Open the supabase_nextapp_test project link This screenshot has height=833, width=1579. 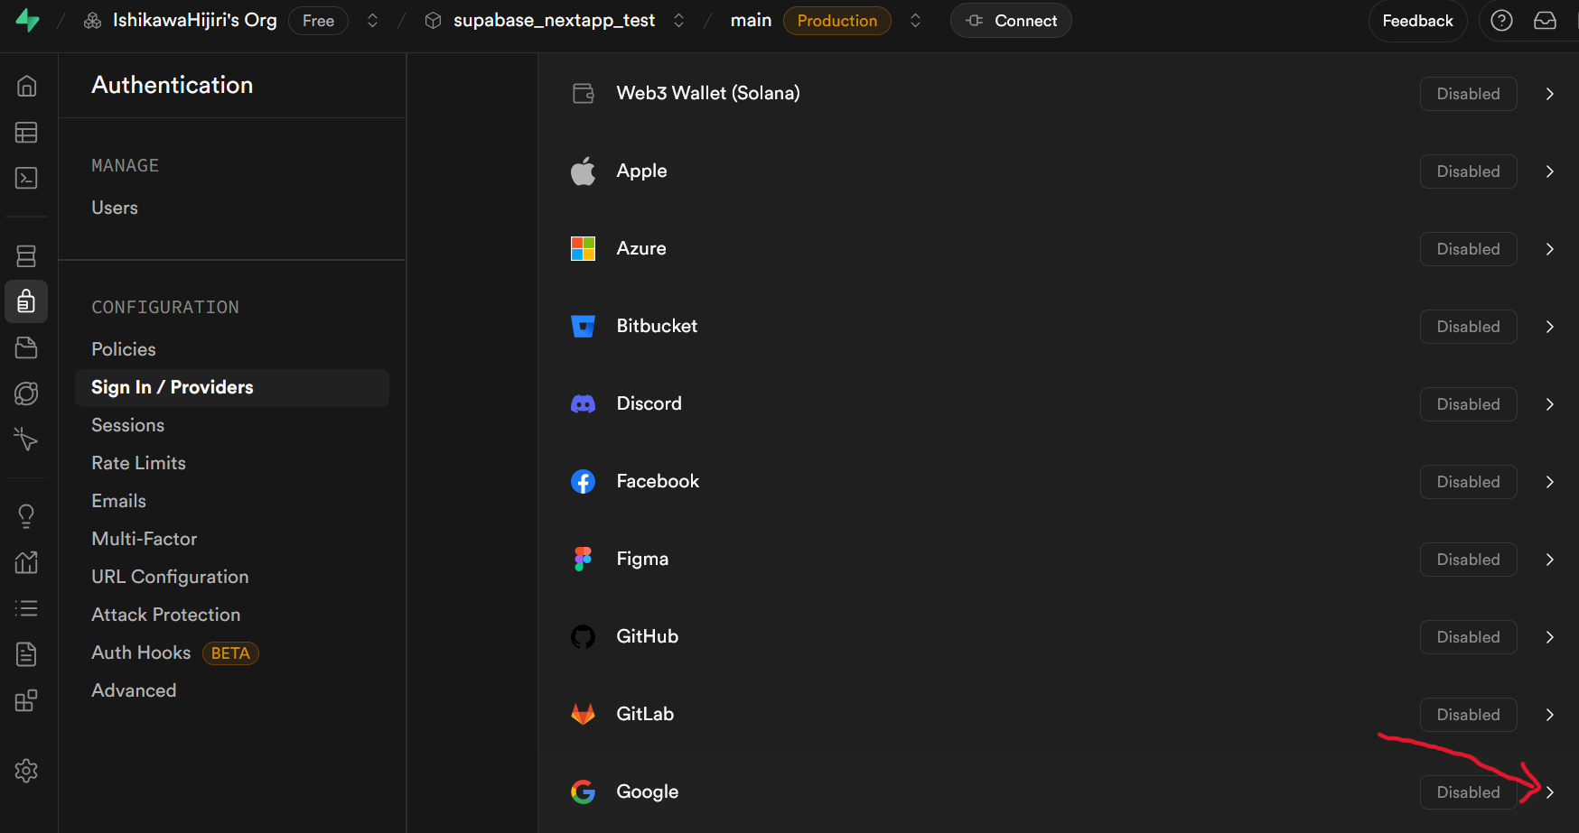point(554,21)
